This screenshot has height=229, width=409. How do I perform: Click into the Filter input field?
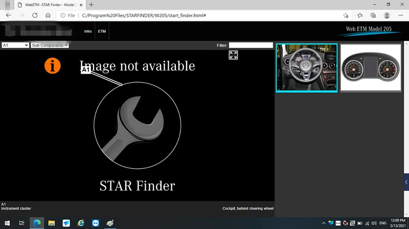pyautogui.click(x=251, y=45)
